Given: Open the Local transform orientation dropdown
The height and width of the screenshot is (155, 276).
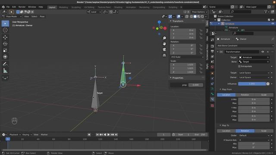Looking at the screenshot, I should (x=94, y=12).
